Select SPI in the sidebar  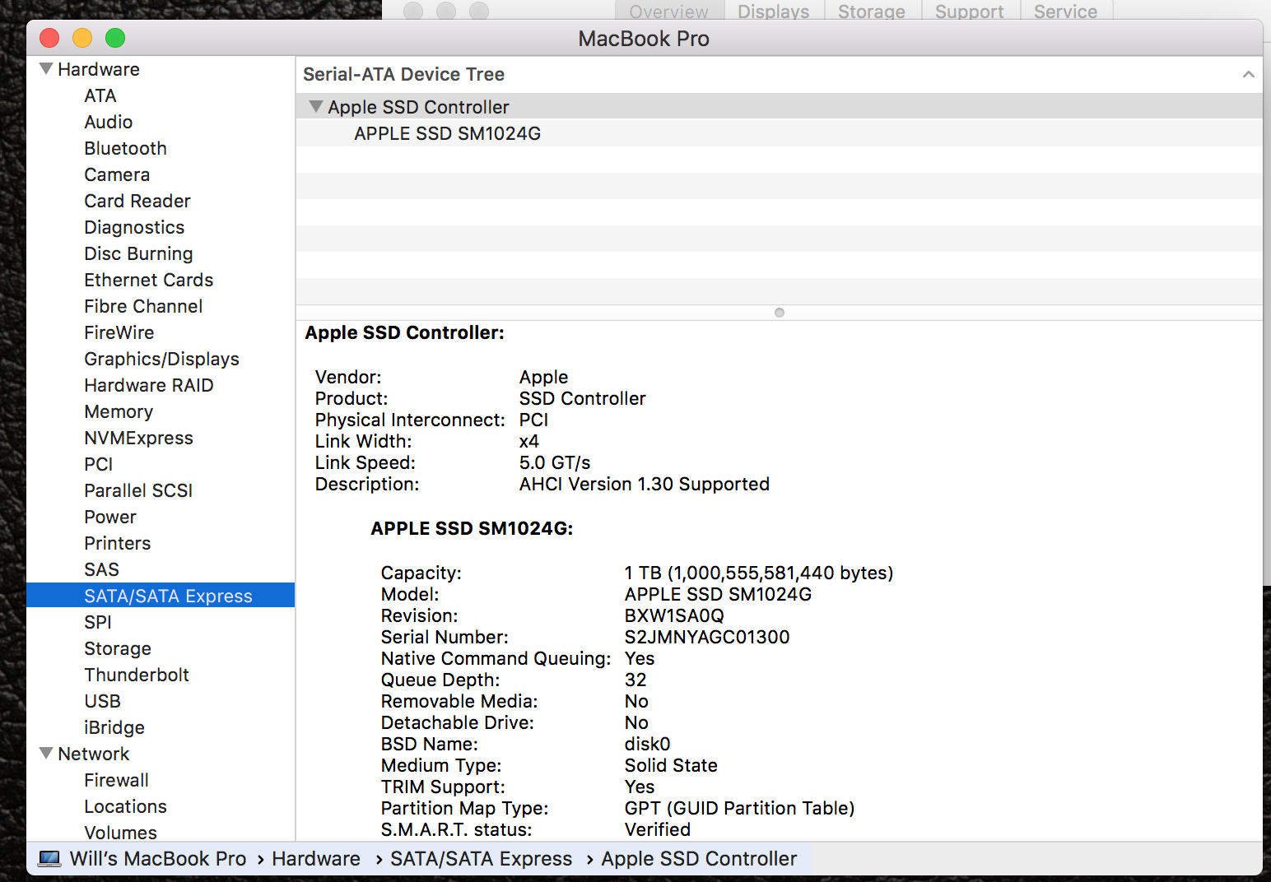[x=98, y=622]
